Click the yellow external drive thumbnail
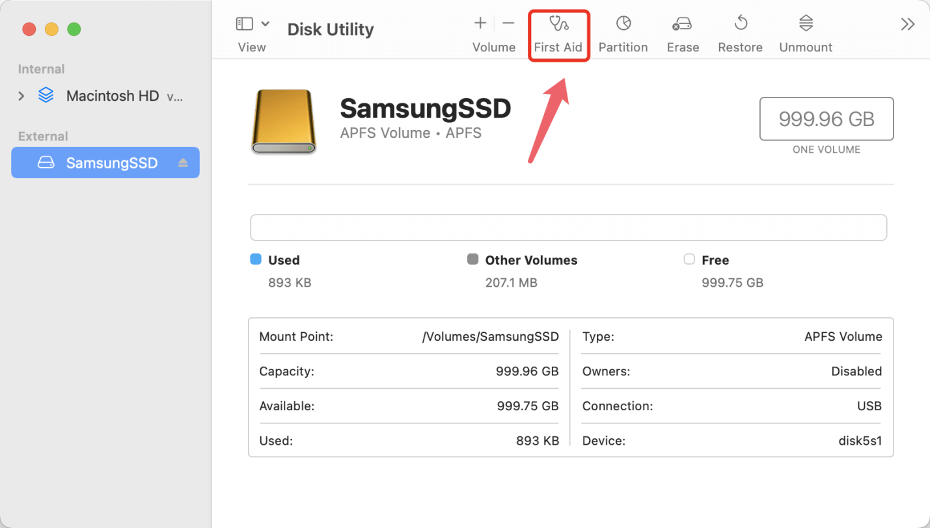930x528 pixels. pos(283,122)
